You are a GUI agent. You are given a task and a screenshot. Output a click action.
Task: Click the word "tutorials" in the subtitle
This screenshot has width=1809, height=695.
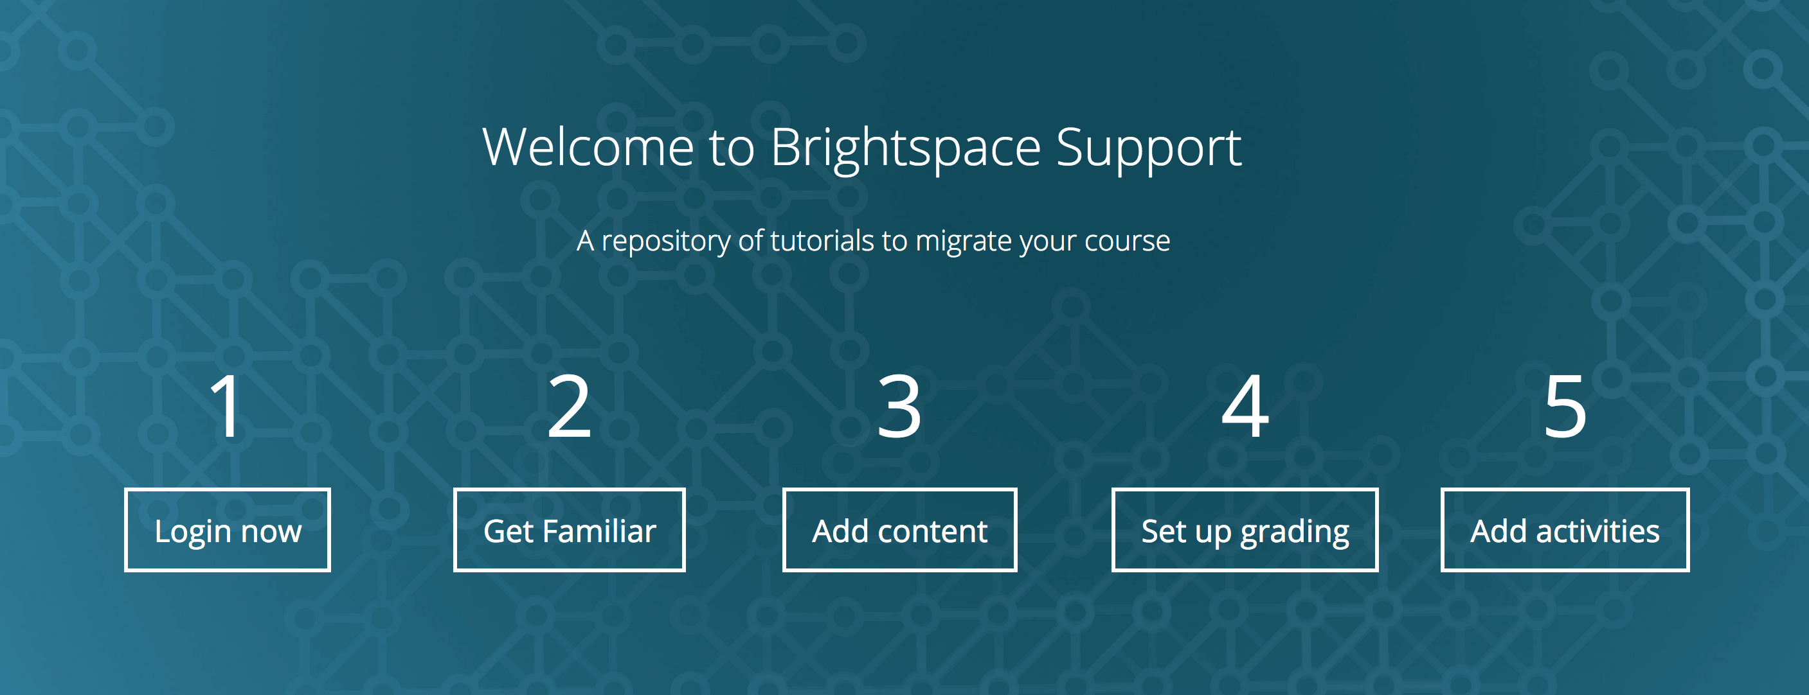[x=822, y=241]
